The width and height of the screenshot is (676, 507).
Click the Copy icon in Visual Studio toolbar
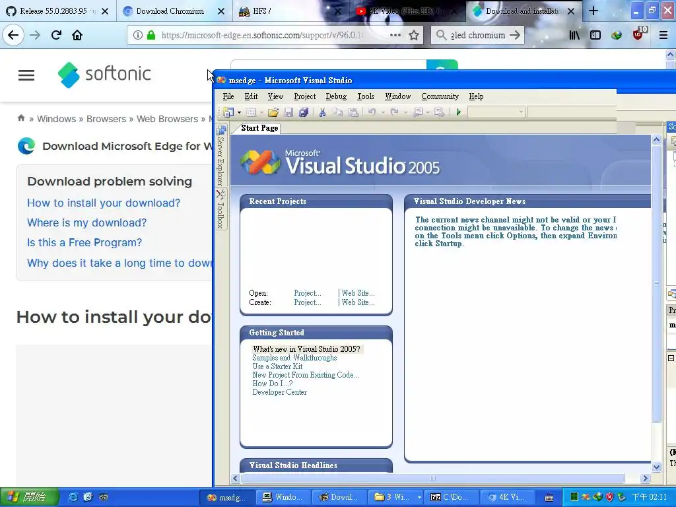click(x=337, y=112)
